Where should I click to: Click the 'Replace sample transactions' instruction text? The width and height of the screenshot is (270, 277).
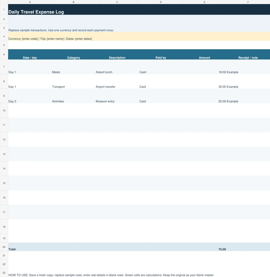click(x=61, y=30)
